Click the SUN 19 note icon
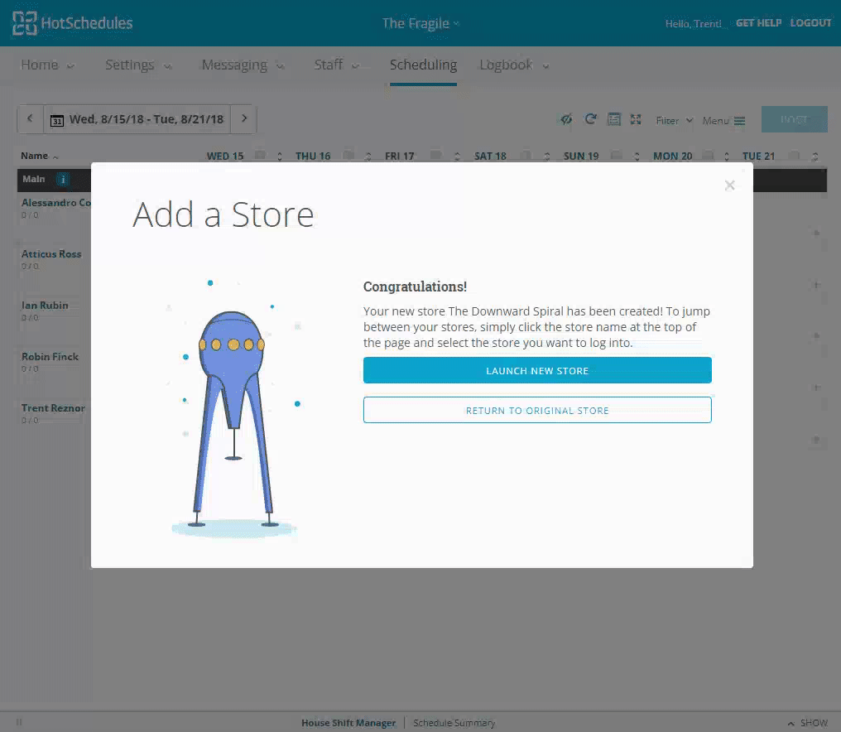Image resolution: width=841 pixels, height=732 pixels. (617, 156)
